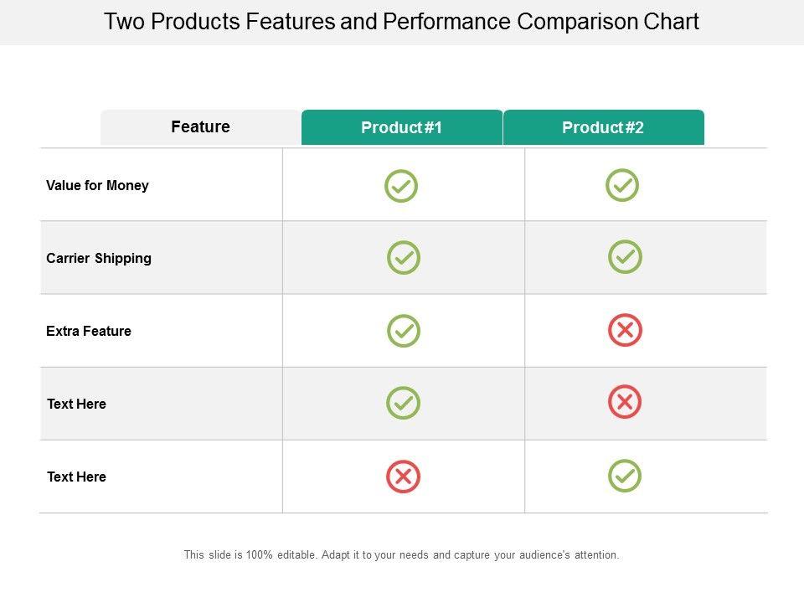Select Product #1 Carrier Shipping check icon
This screenshot has width=804, height=603.
pos(404,258)
